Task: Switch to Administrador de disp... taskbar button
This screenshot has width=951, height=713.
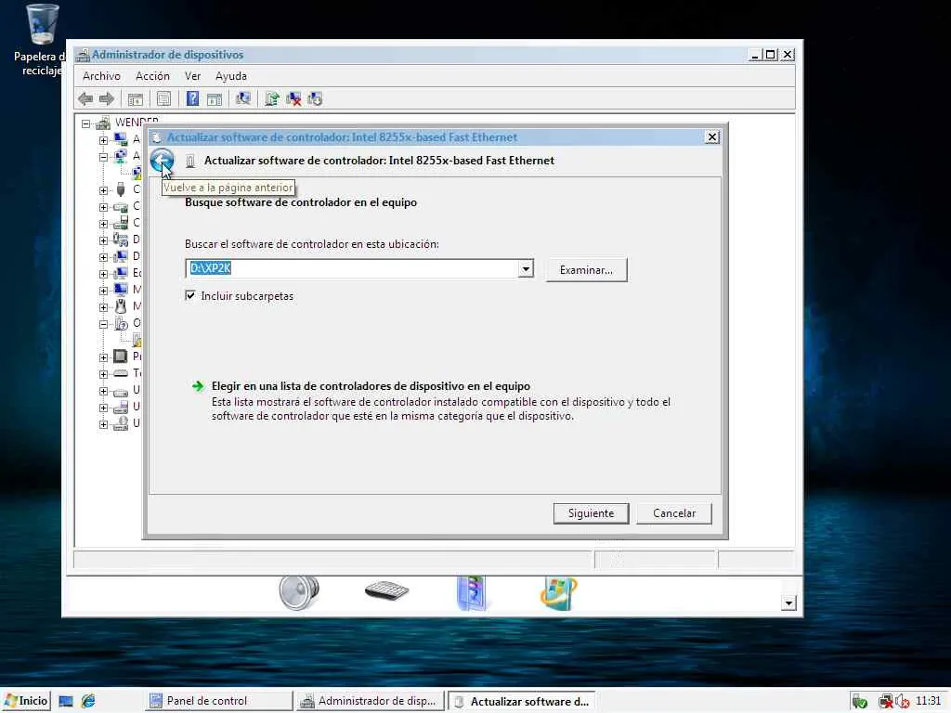Action: (370, 701)
